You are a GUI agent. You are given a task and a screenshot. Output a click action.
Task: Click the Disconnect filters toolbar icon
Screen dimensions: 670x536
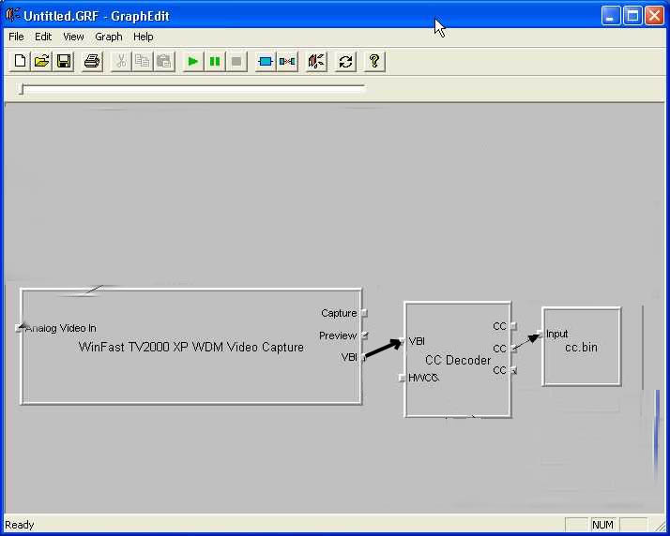pyautogui.click(x=287, y=62)
